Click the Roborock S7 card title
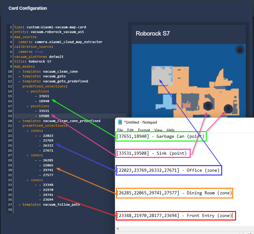Screen dimensions: 254x234 [x=153, y=33]
